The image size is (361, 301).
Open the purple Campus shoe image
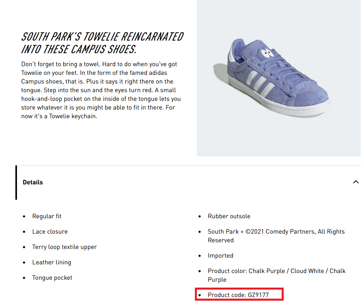(x=279, y=78)
